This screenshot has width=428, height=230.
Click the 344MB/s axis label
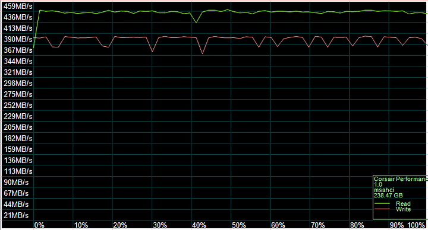click(18, 62)
